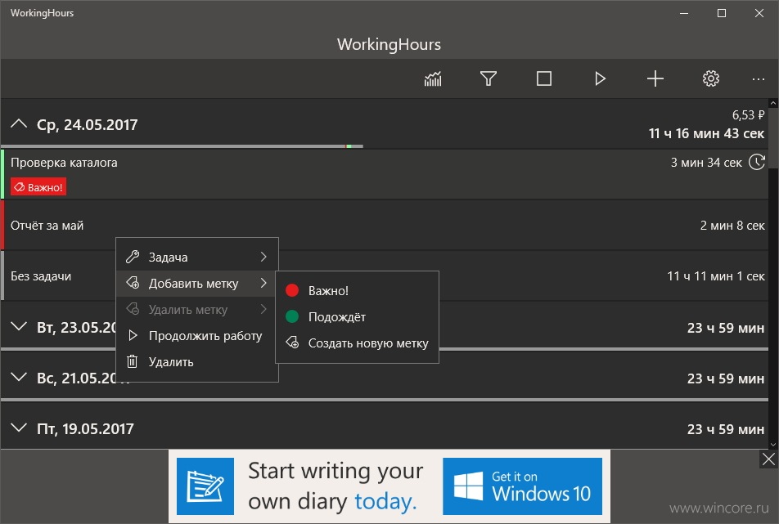The width and height of the screenshot is (779, 524).
Task: Click Удалить in the context menu
Action: (196, 362)
